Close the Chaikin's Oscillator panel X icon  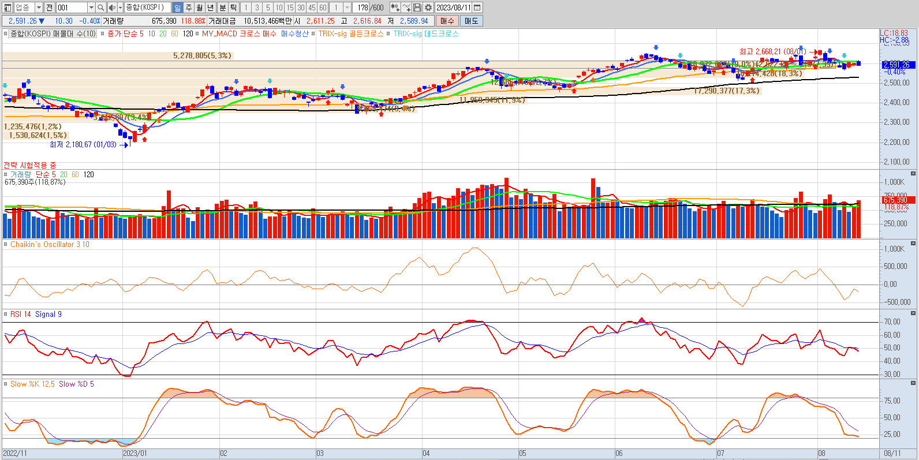913,243
